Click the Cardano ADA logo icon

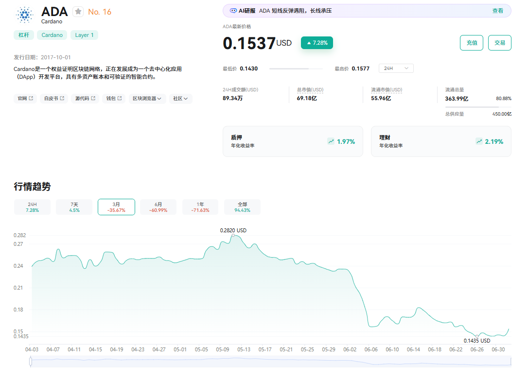tap(25, 15)
